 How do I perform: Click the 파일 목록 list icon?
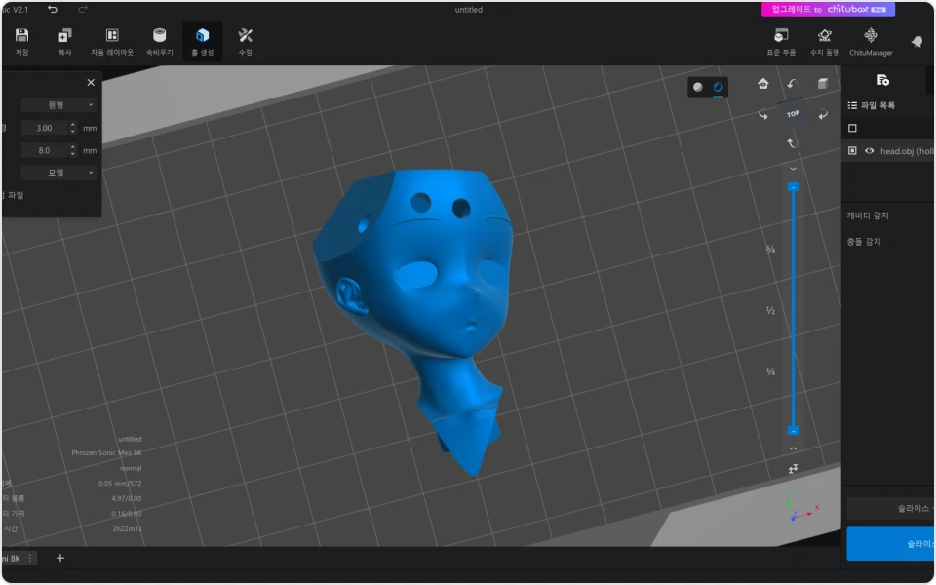click(852, 105)
